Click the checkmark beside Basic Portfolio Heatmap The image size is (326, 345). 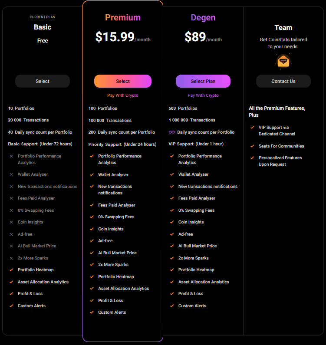pos(11,270)
